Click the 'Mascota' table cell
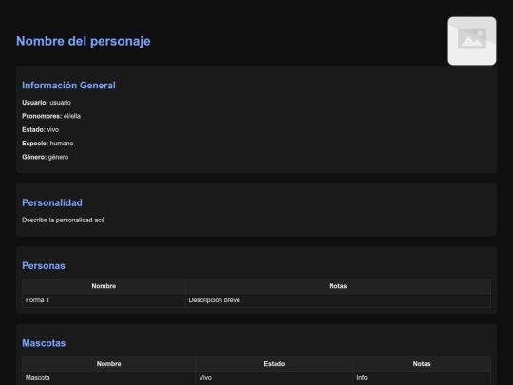Viewport: 513px width, 385px height. 109,378
